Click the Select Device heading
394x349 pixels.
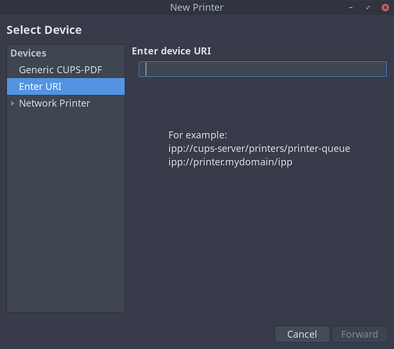click(44, 30)
